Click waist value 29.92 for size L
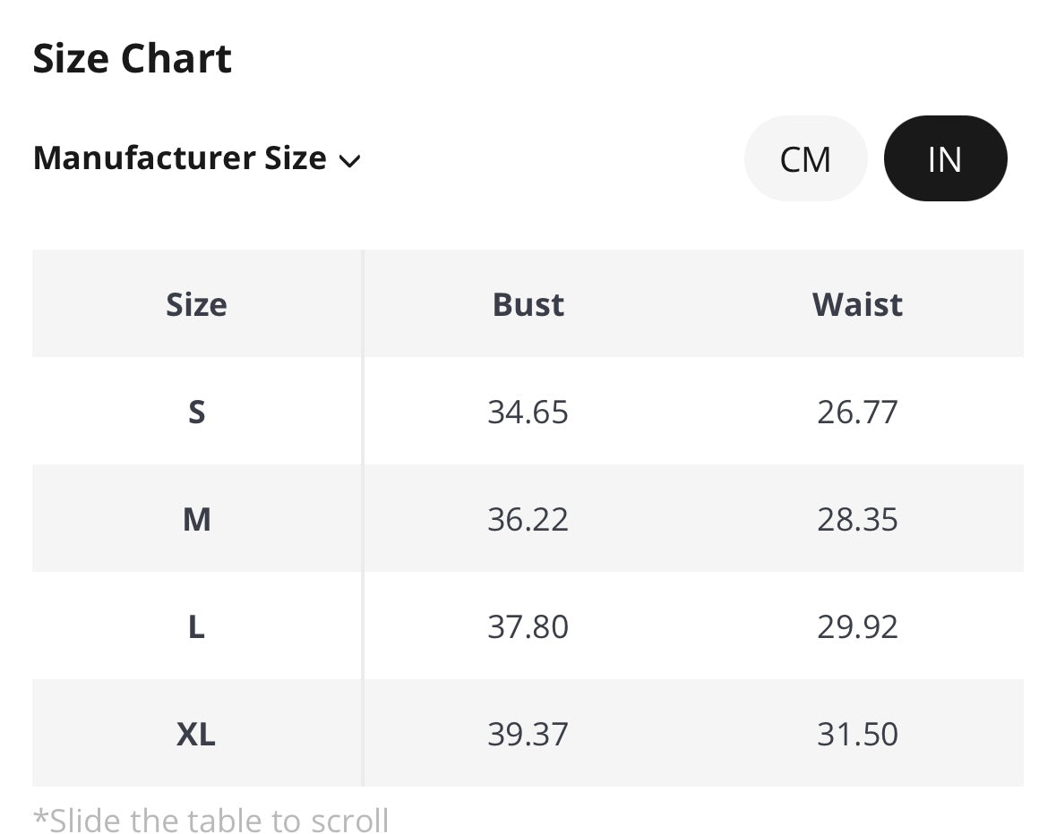The image size is (1056, 834). click(857, 626)
